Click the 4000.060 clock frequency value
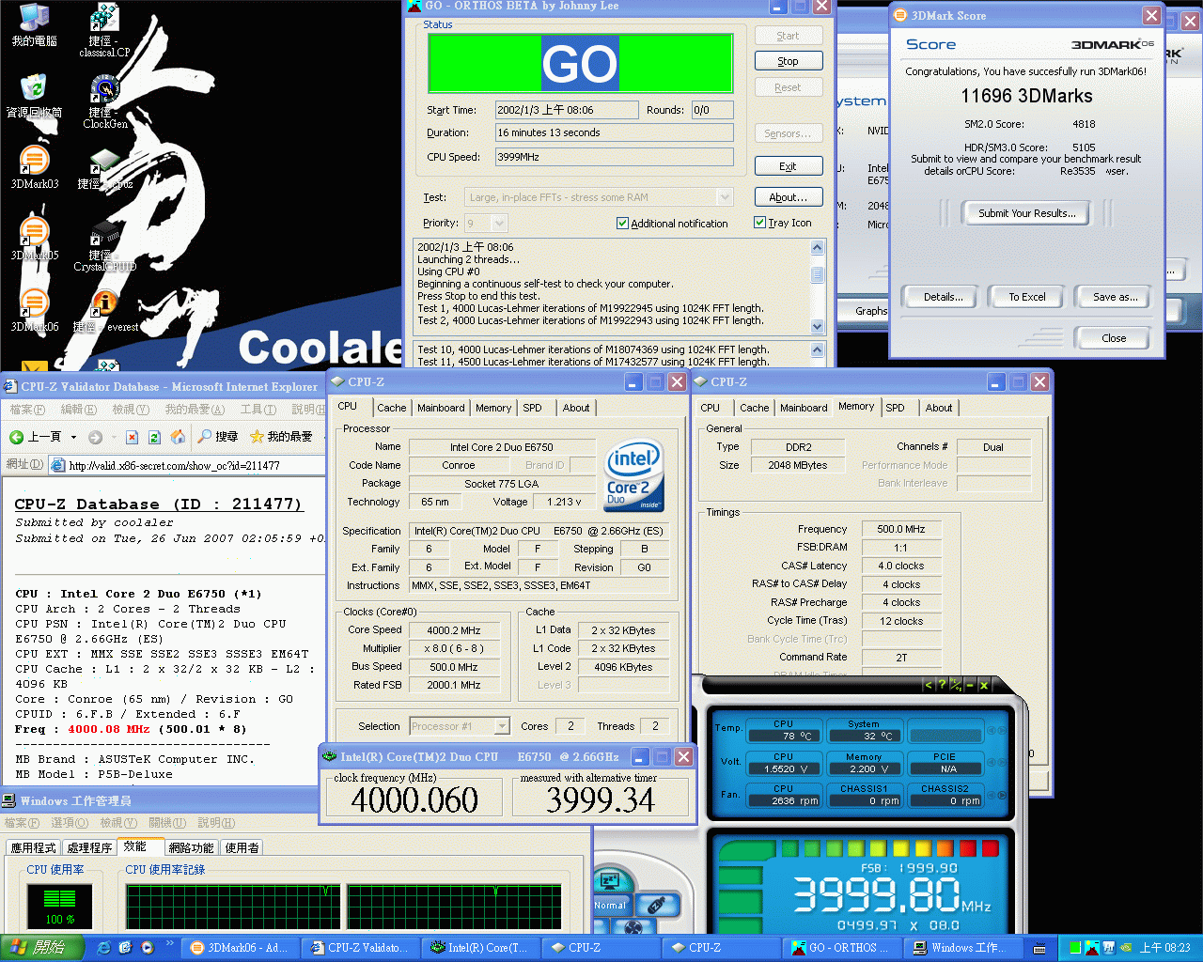 coord(414,799)
